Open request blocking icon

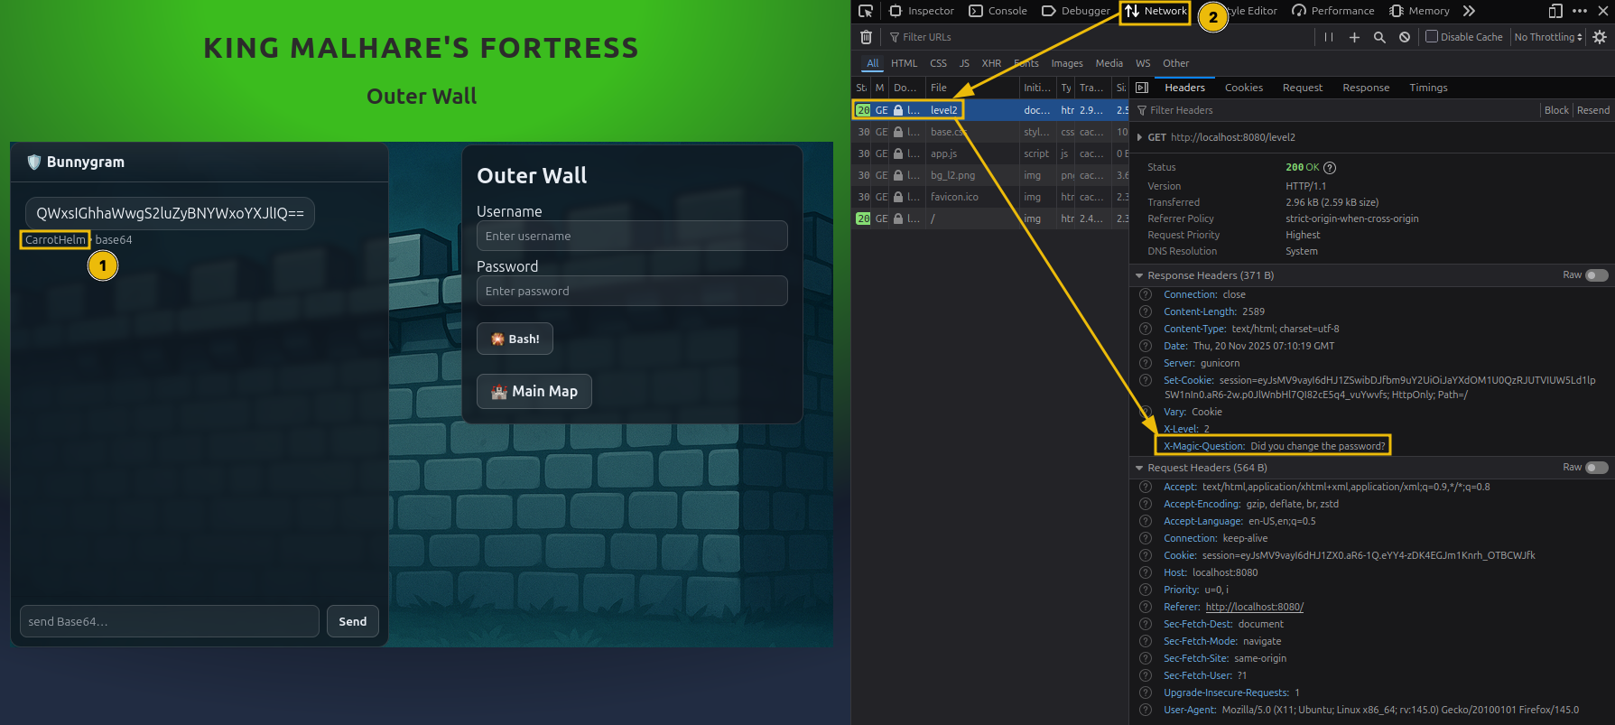coord(1405,37)
